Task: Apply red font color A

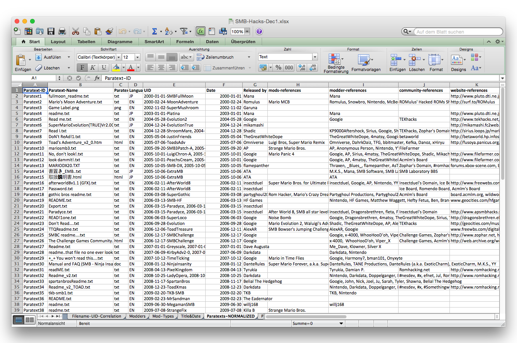Action: (130, 68)
